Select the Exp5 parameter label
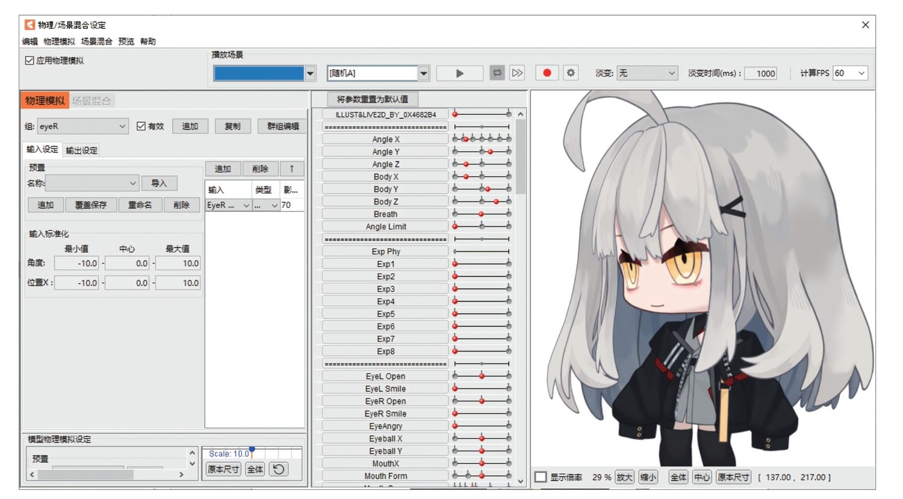903x499 pixels. click(385, 314)
